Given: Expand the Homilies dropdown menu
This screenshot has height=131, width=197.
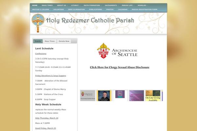Looking at the screenshot, I should 143,5.
